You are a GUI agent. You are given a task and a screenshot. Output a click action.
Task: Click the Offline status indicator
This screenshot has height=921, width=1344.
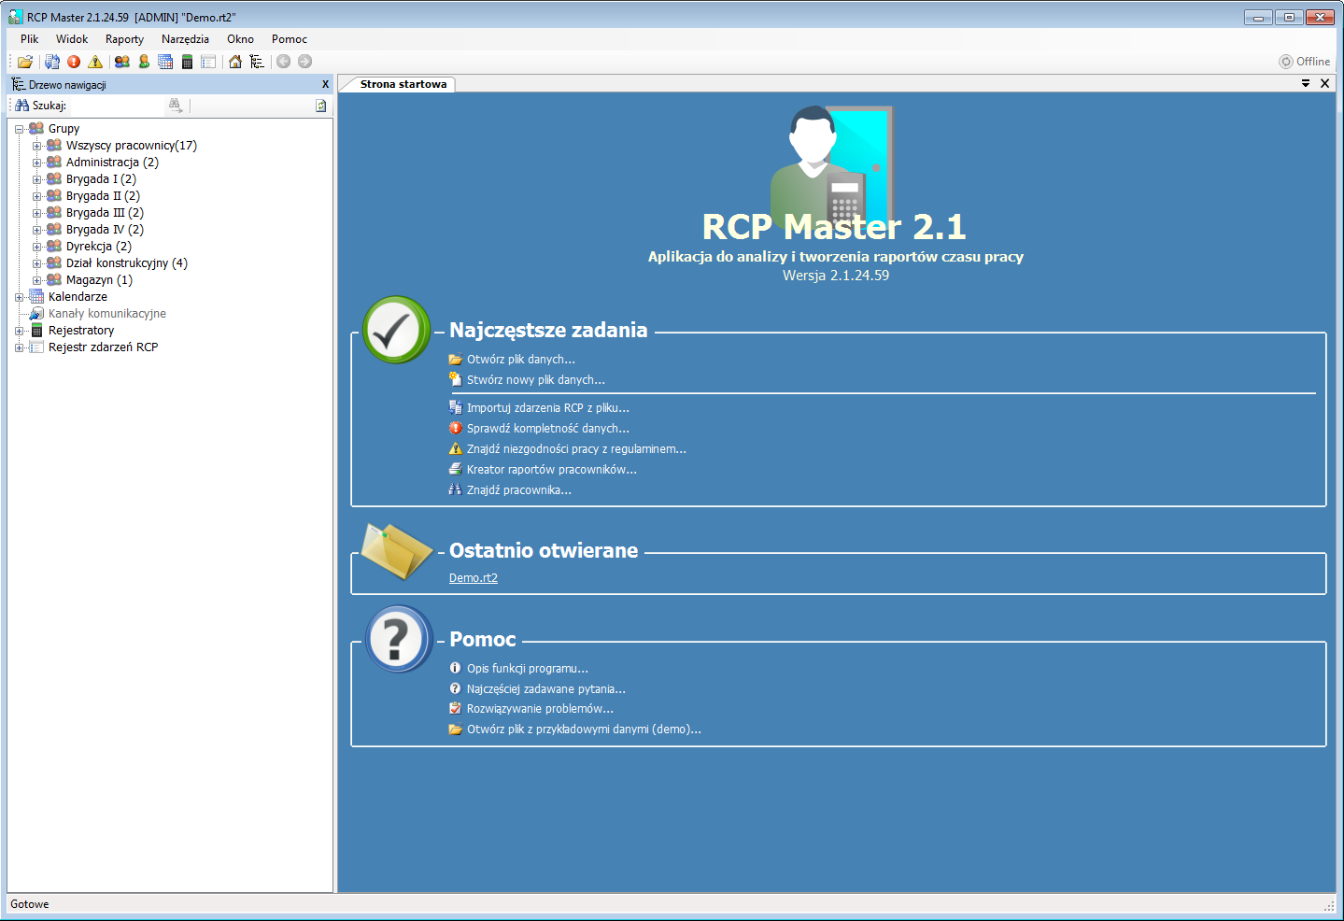coord(1305,62)
